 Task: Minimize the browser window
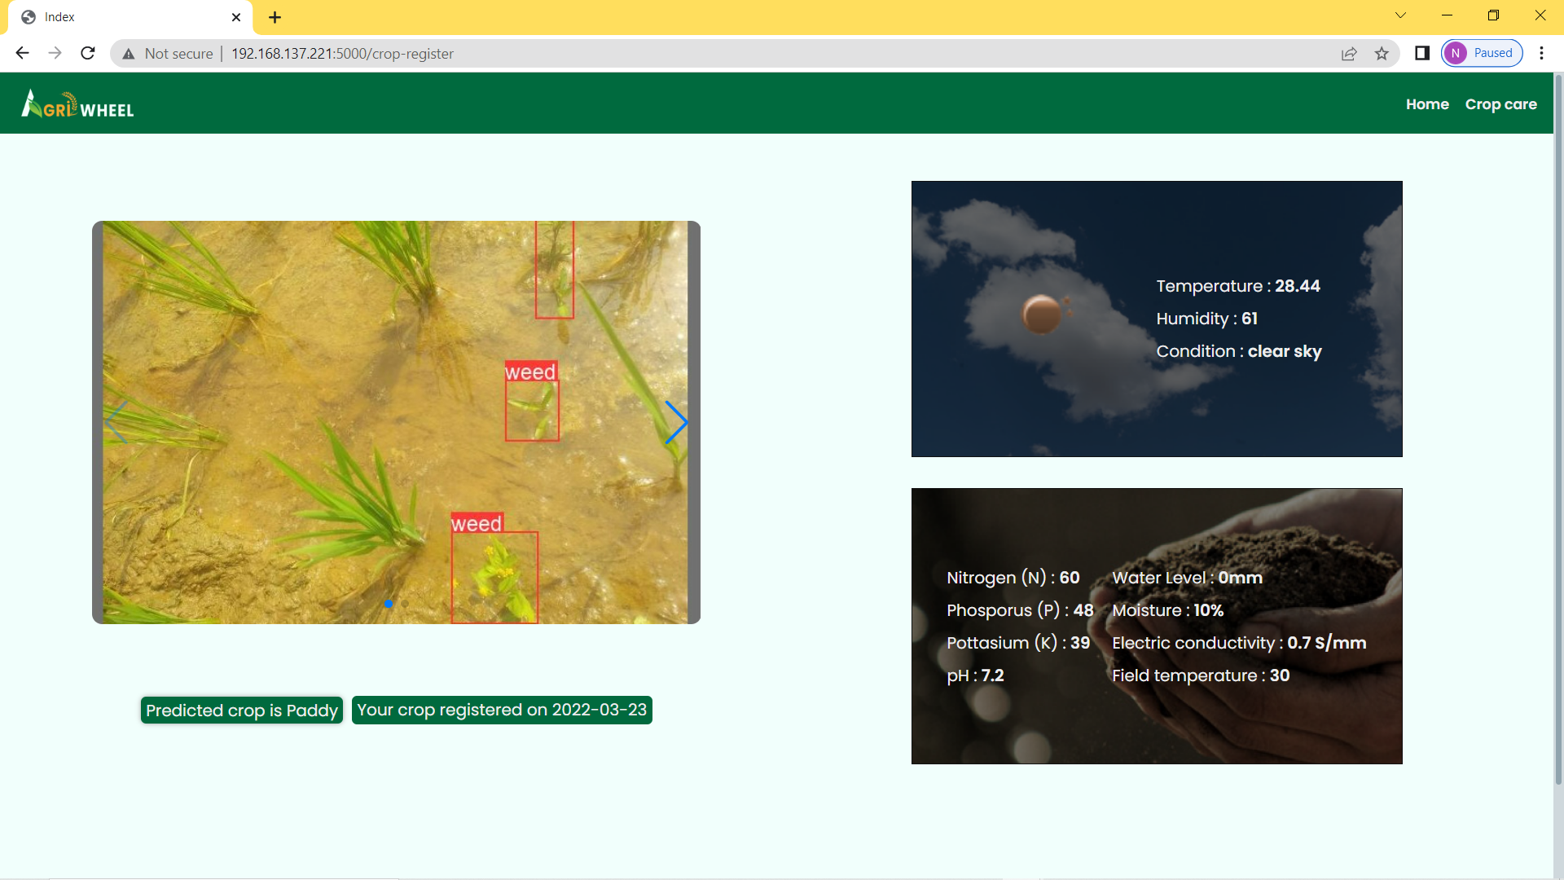tap(1447, 15)
